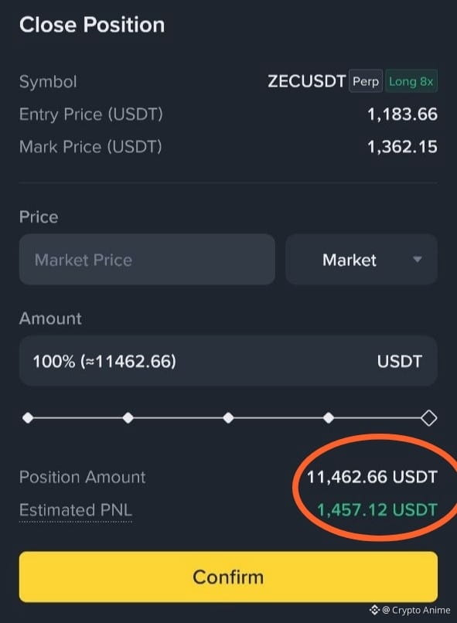457x623 pixels.
Task: Click the Long 8x leverage badge
Action: pyautogui.click(x=411, y=81)
